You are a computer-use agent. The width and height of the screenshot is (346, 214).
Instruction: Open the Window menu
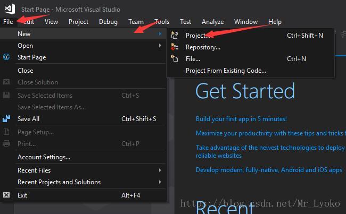(246, 22)
